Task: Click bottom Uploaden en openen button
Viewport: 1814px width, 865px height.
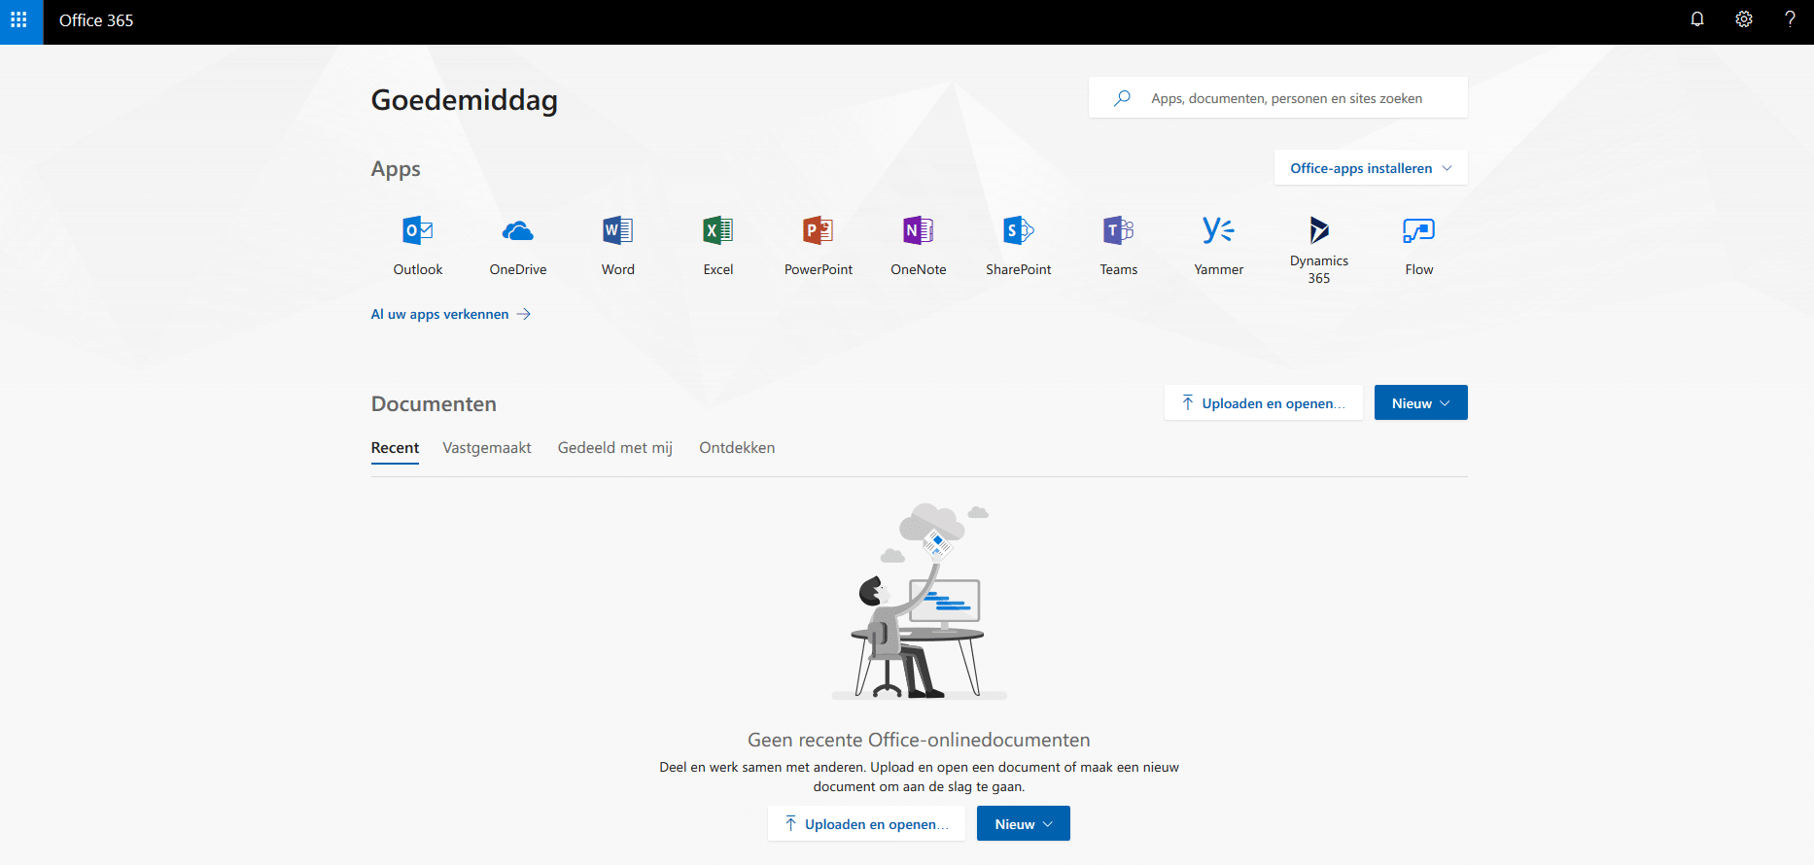Action: [x=866, y=824]
